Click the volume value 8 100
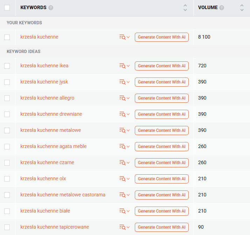This screenshot has height=235, width=250. (204, 37)
